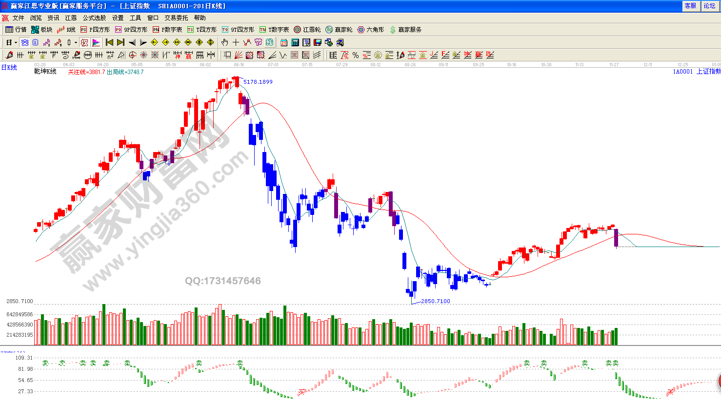Image resolution: width=721 pixels, height=402 pixels.
Task: Click the calendar icon showing 21
Action: 283,42
